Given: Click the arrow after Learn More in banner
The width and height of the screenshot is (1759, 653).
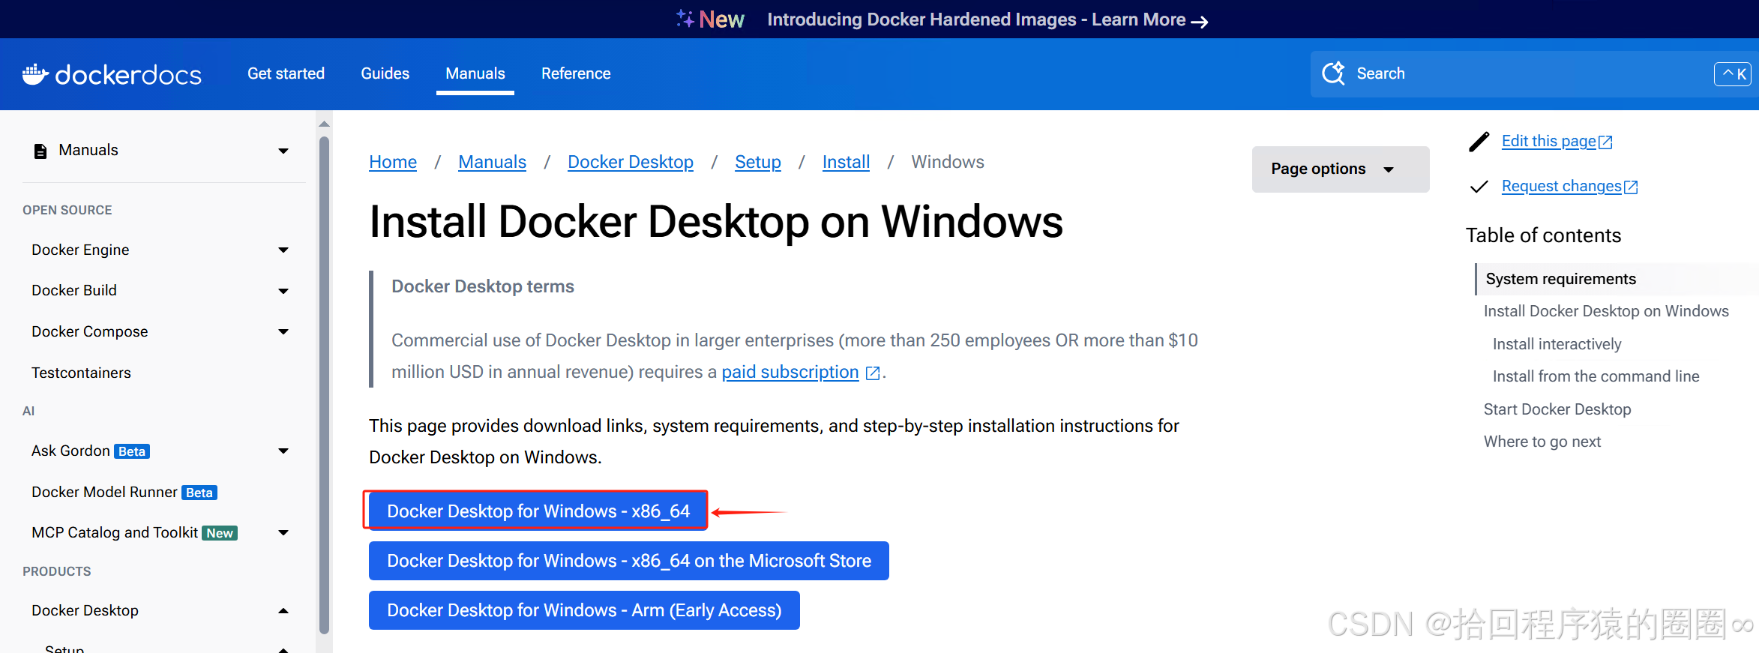Looking at the screenshot, I should (1200, 22).
